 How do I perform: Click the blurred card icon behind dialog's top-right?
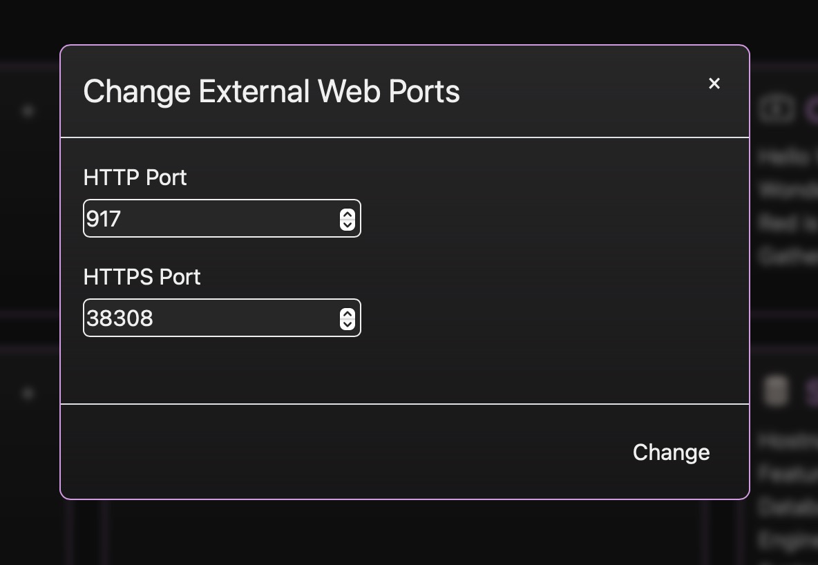(x=777, y=109)
